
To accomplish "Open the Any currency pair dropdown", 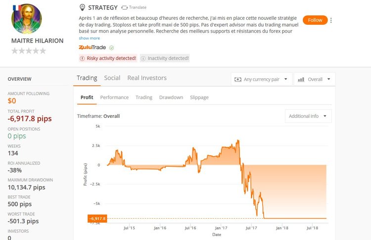I will click(261, 79).
